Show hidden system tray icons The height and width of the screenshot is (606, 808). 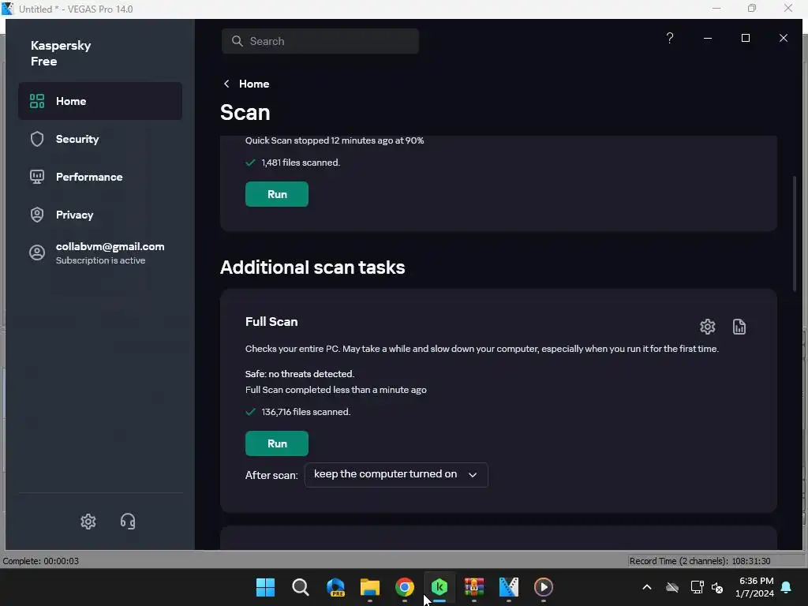pyautogui.click(x=647, y=587)
